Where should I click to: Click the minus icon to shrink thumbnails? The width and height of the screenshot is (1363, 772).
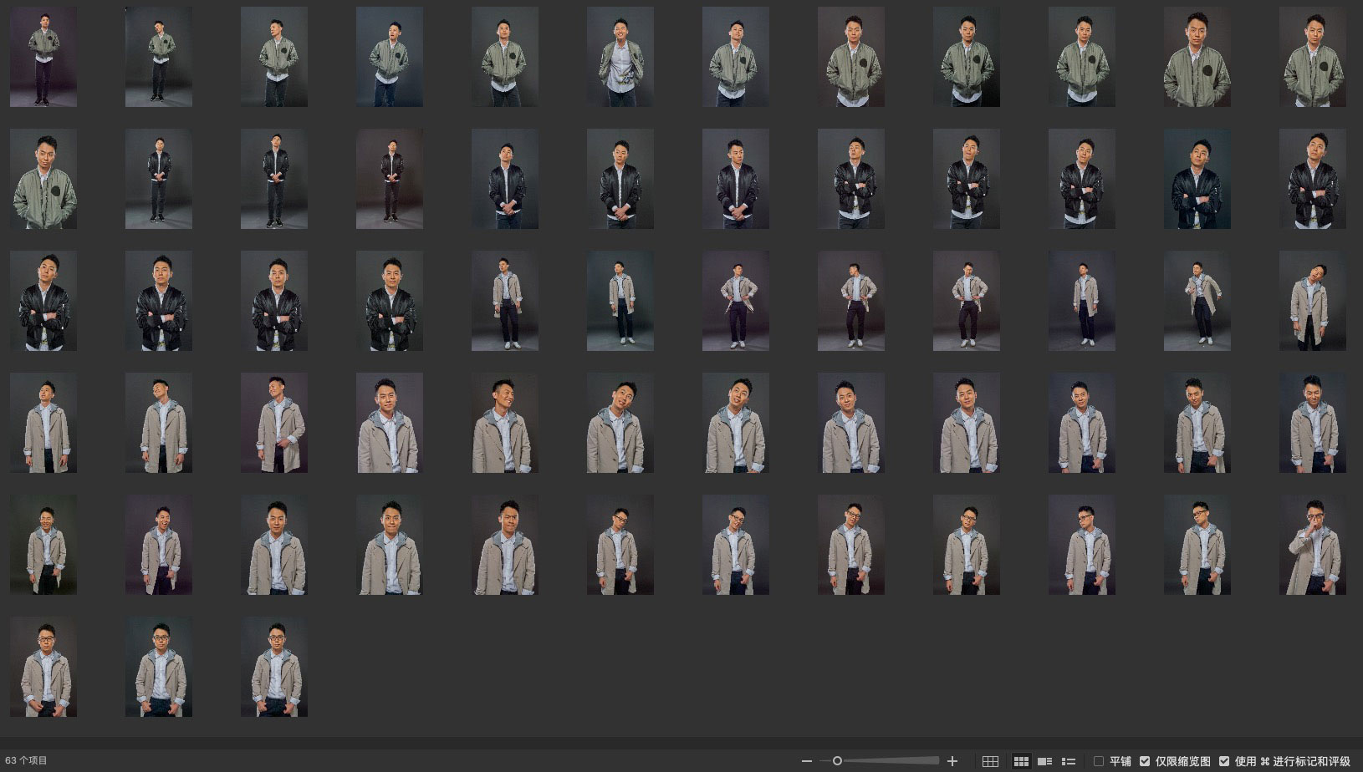point(806,761)
